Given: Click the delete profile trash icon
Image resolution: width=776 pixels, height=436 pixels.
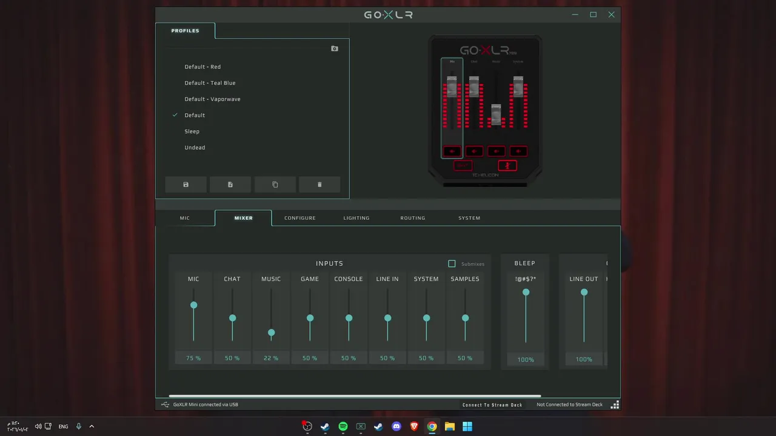Looking at the screenshot, I should click(319, 185).
